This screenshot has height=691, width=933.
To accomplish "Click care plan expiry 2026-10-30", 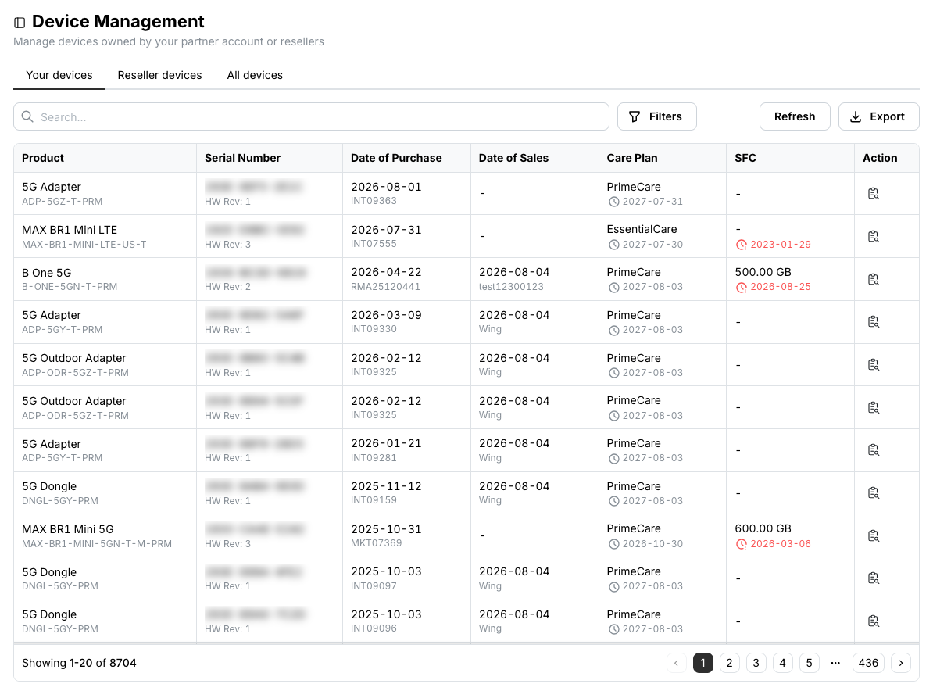I will coord(652,544).
